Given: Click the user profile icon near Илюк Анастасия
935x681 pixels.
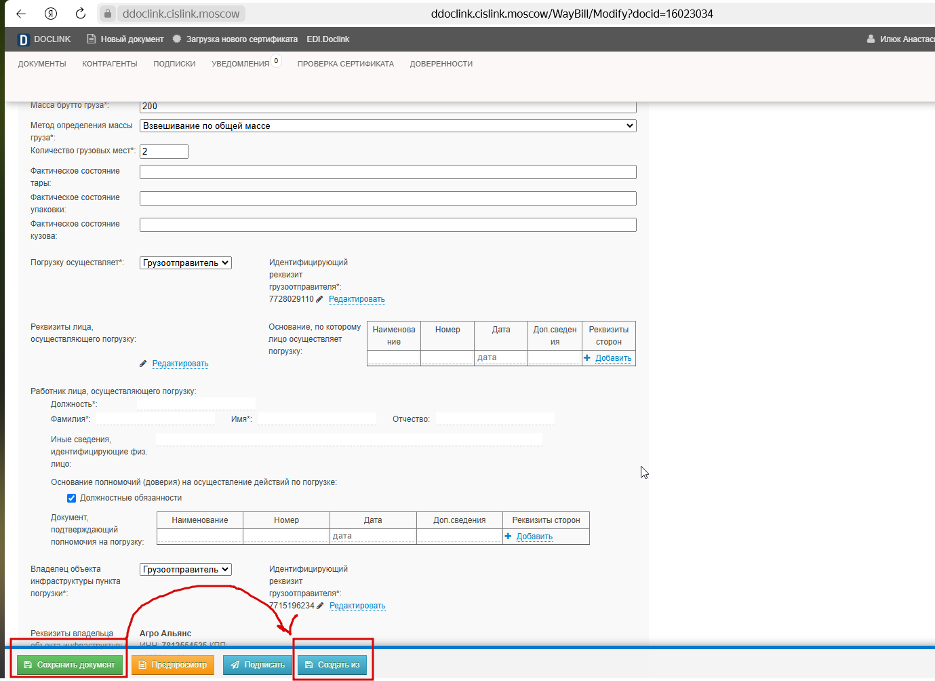Looking at the screenshot, I should [x=871, y=39].
